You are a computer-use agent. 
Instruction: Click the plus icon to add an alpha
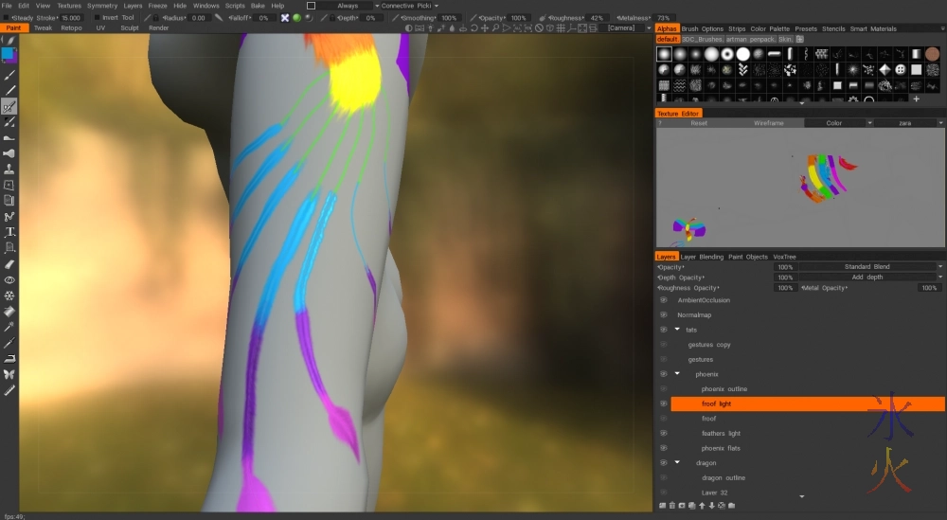(x=916, y=99)
